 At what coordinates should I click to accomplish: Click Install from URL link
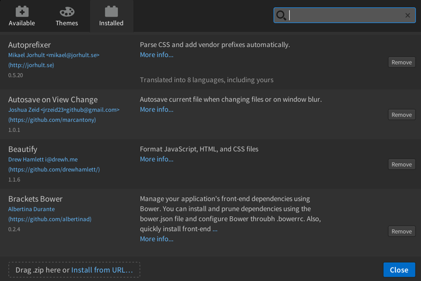coord(102,270)
